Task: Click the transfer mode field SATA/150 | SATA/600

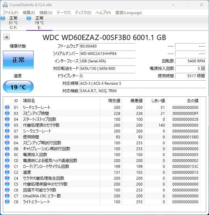Action: pyautogui.click(x=108, y=69)
